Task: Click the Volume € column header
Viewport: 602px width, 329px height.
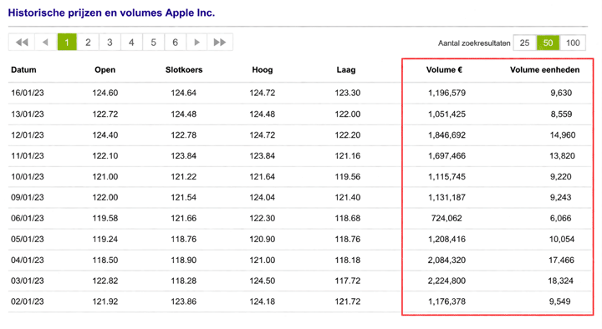Action: coord(444,70)
